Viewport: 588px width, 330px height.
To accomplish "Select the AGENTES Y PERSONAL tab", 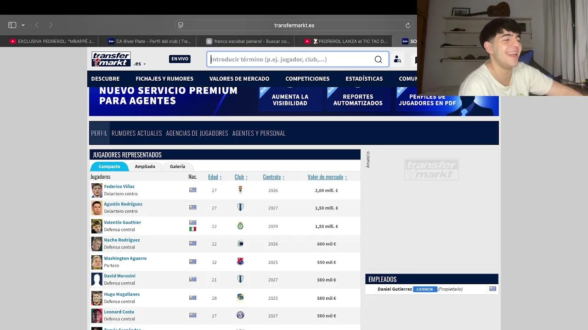I will coord(259,133).
